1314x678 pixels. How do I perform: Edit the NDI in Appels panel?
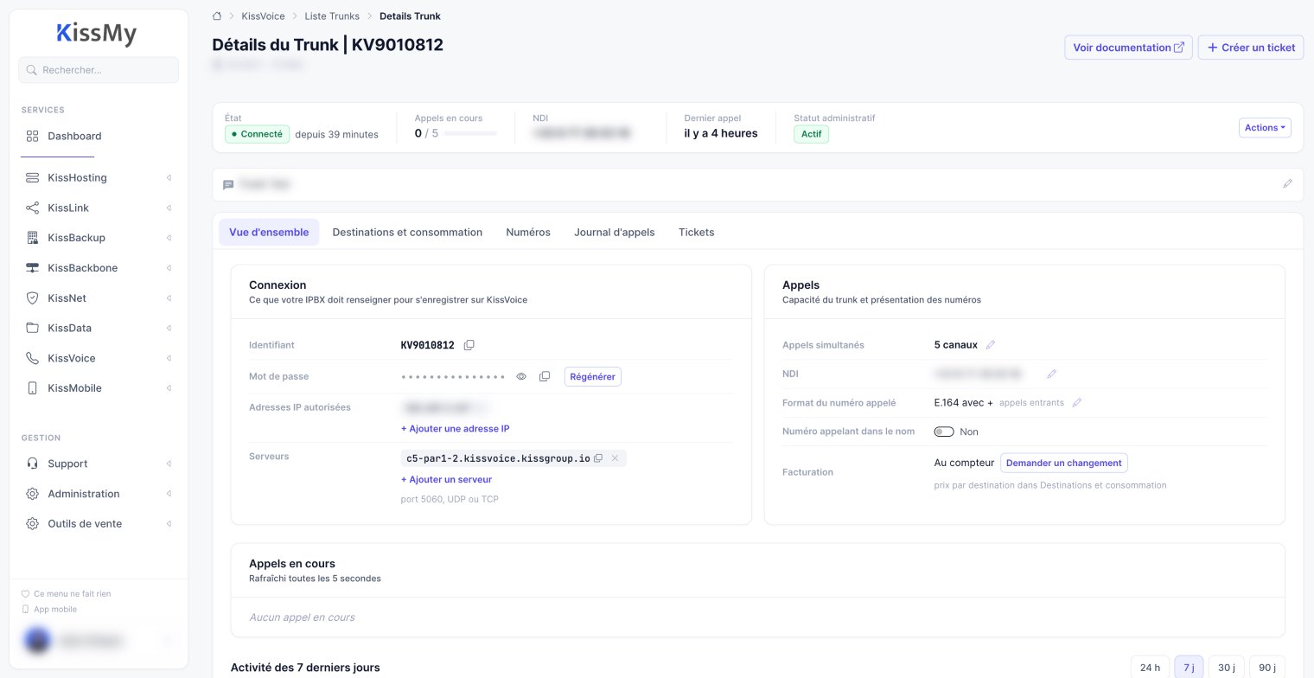click(1051, 374)
